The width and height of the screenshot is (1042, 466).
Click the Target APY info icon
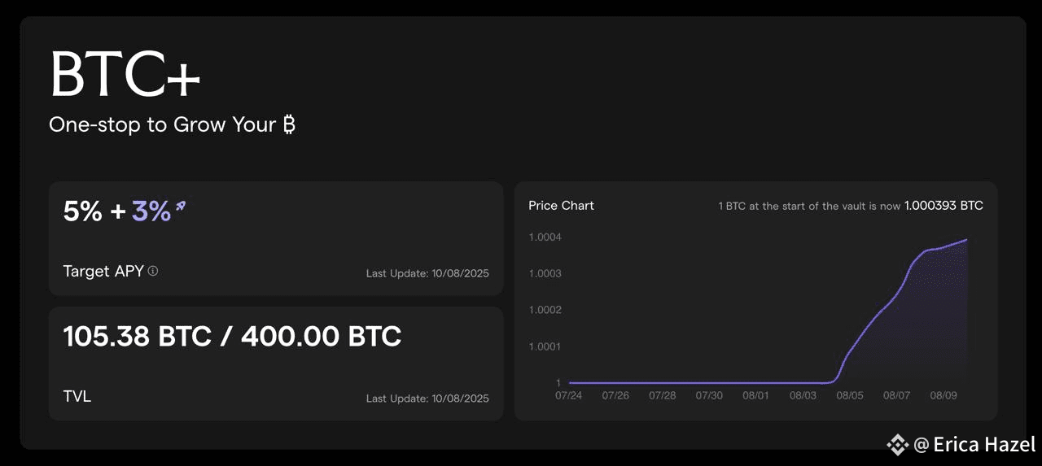pos(152,271)
